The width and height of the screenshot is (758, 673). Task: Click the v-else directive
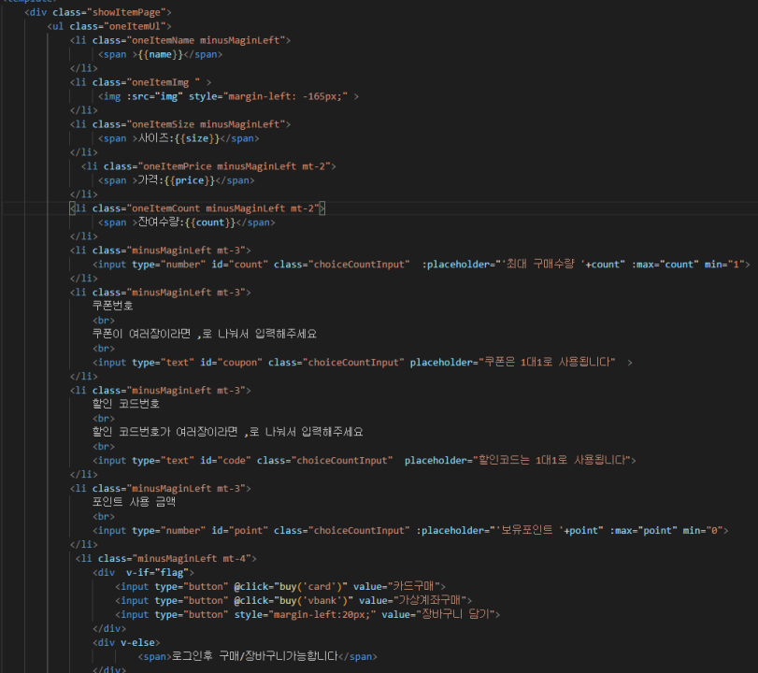coord(137,642)
